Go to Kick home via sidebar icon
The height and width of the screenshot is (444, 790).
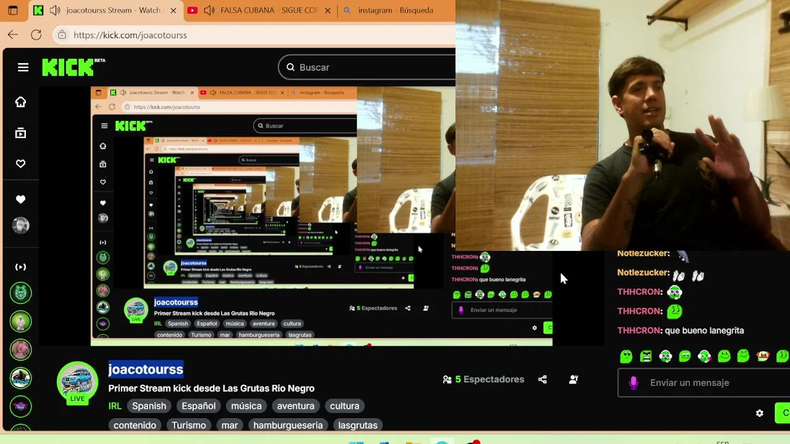point(20,102)
